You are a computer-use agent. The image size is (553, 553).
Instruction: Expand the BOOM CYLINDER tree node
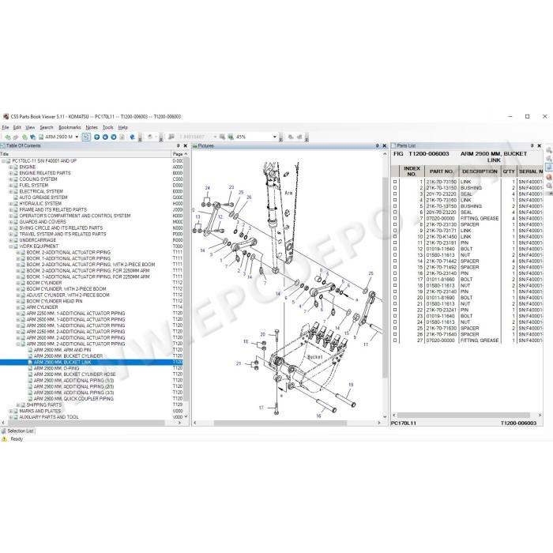[x=18, y=283]
